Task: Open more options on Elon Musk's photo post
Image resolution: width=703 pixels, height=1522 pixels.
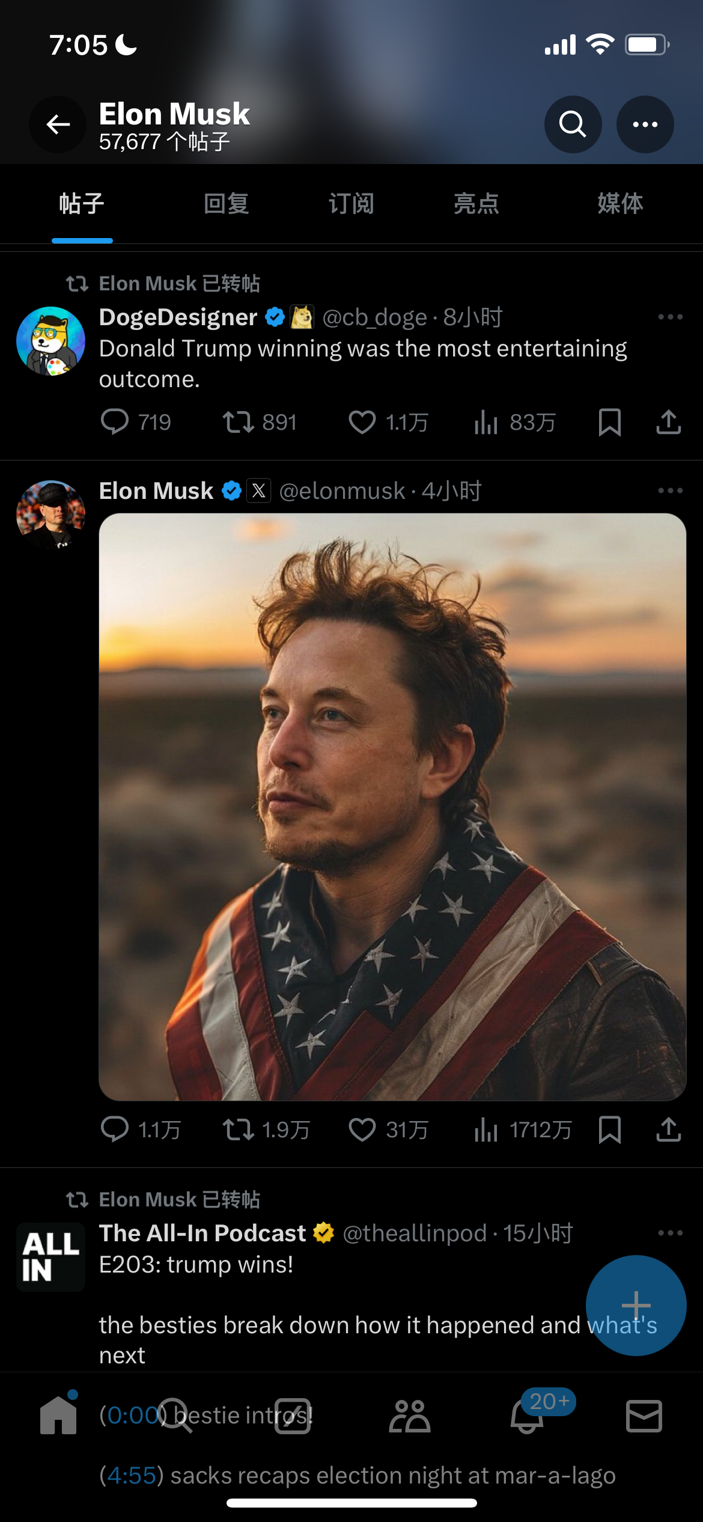Action: point(670,491)
